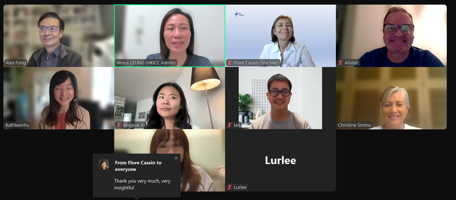
Task: Click the muted mic icon beside Jongsuk Yi
Action: 119,125
